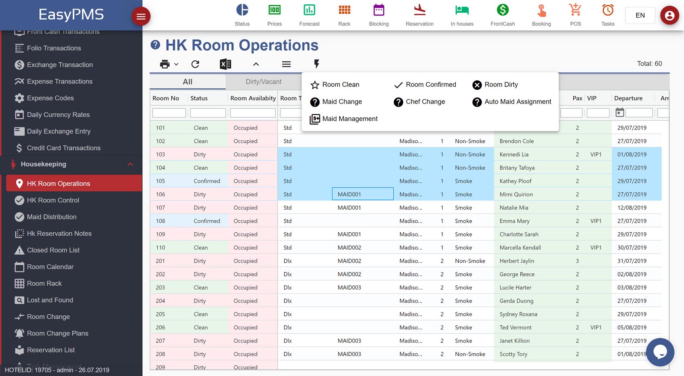Choose Maid Change from actions menu
This screenshot has width=684, height=376.
click(x=336, y=102)
